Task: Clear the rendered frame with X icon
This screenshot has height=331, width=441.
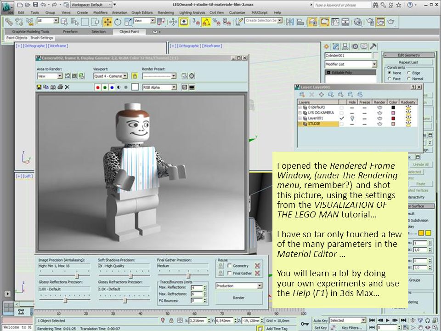Action: tap(67, 87)
